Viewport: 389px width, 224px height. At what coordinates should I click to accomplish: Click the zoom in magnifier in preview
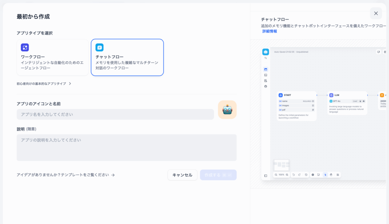pyautogui.click(x=287, y=175)
